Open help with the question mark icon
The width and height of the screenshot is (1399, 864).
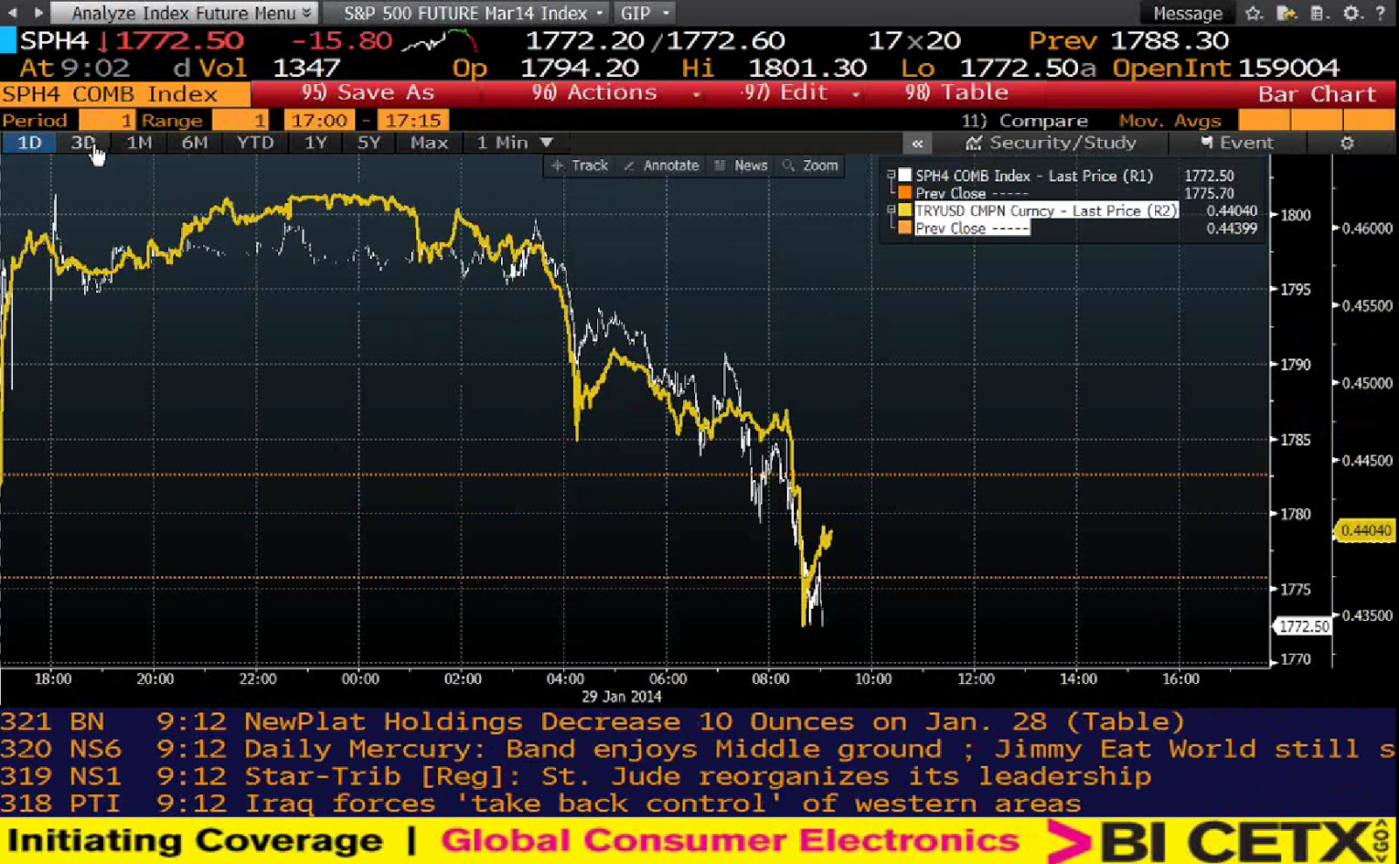pyautogui.click(x=1381, y=13)
